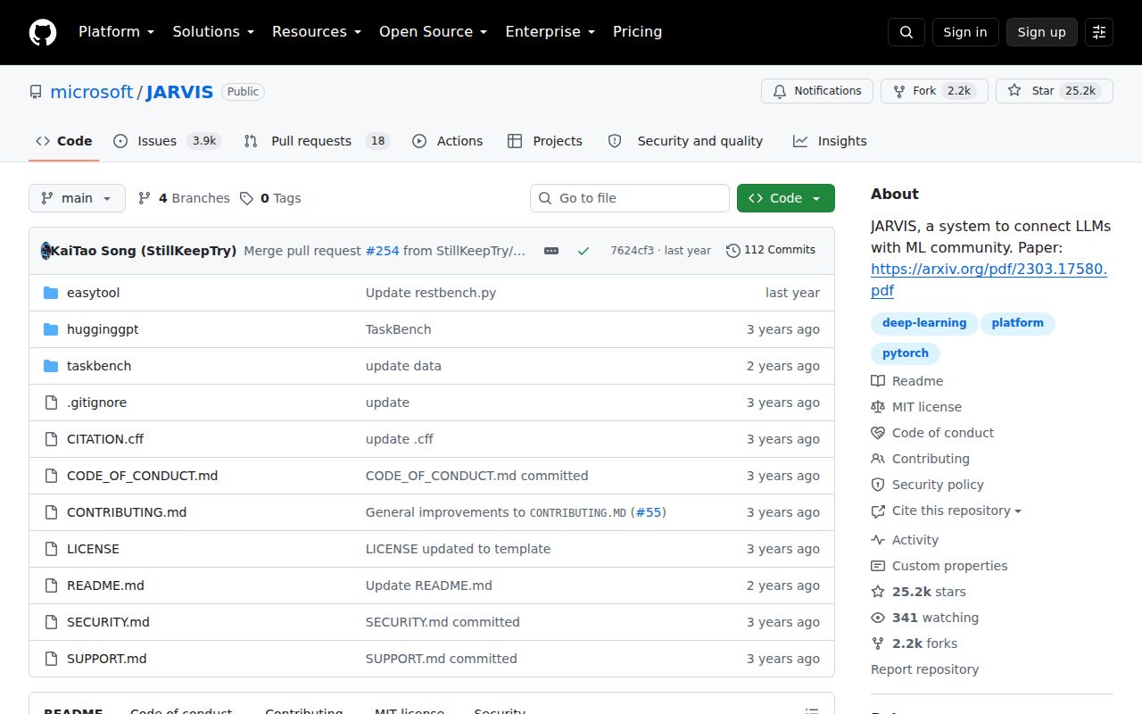This screenshot has height=714, width=1142.
Task: View 4 Branches
Action: pyautogui.click(x=184, y=198)
